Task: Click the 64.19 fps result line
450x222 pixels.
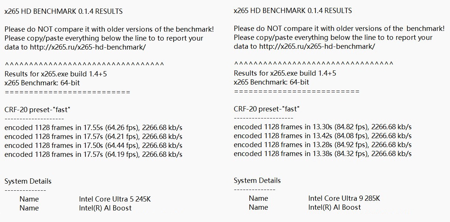Action: point(94,154)
